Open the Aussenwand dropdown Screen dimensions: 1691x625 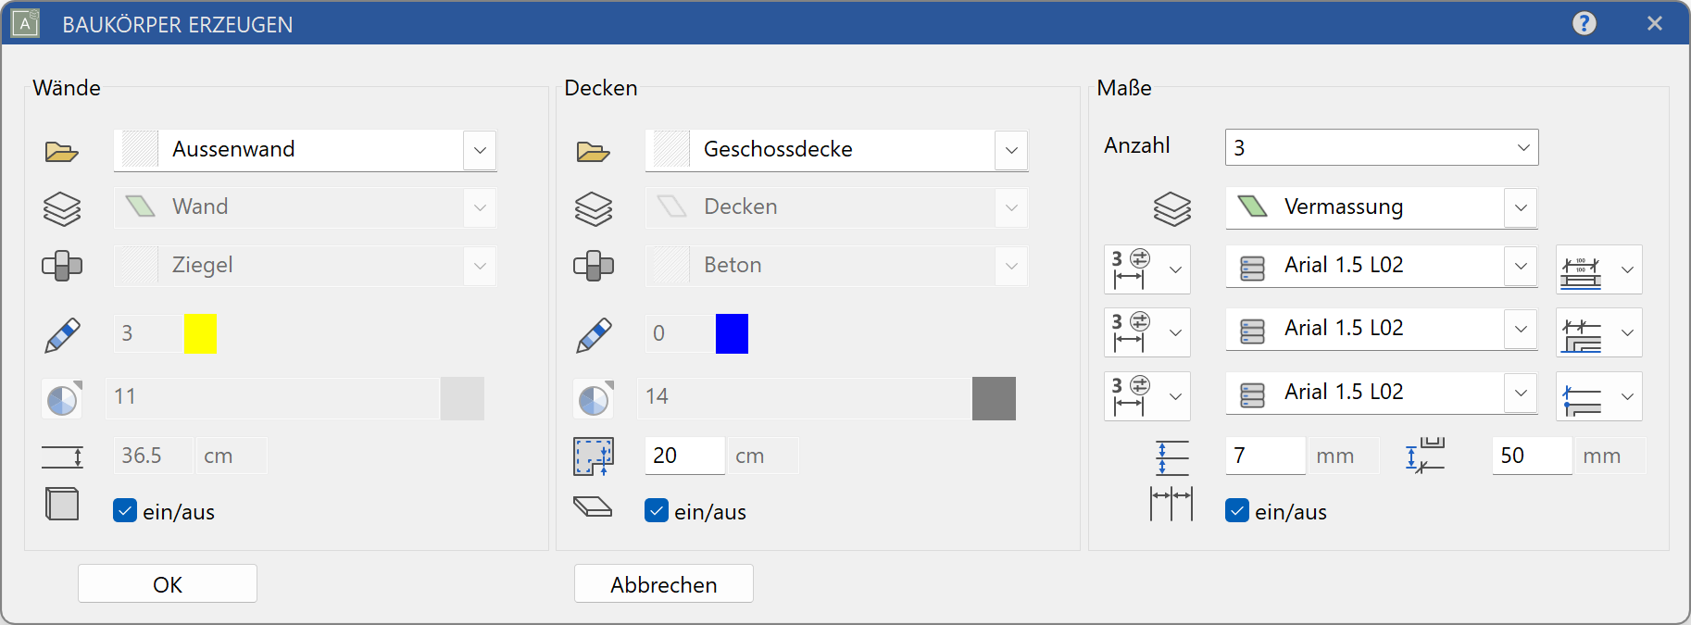(480, 150)
